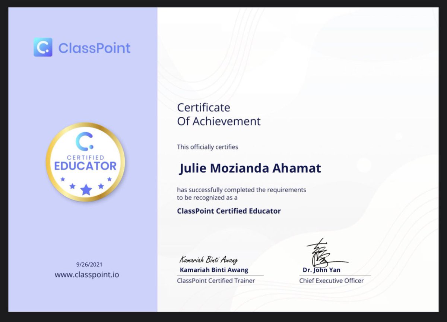
Task: Click Kamariah Binti Awang's cursive signature
Action: tap(209, 260)
